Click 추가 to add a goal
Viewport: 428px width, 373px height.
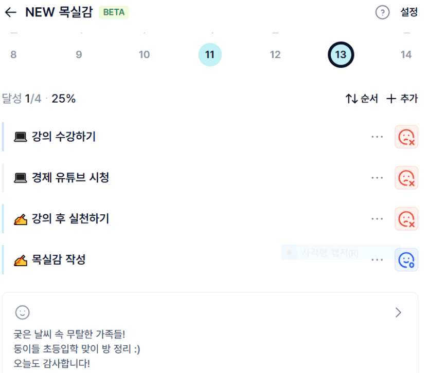coord(402,99)
